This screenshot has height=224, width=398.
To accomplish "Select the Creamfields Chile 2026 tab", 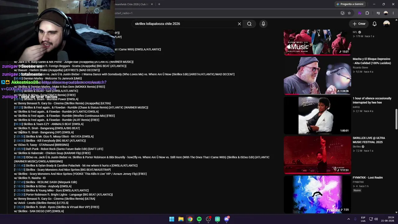I will (x=132, y=4).
